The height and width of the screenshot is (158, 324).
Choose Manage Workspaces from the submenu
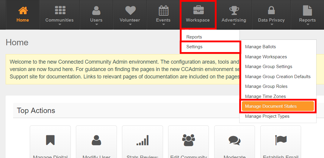[x=266, y=57]
